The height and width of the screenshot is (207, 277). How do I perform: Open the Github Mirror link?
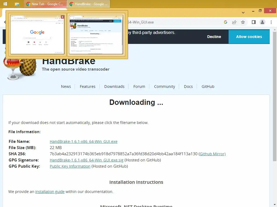point(213,154)
